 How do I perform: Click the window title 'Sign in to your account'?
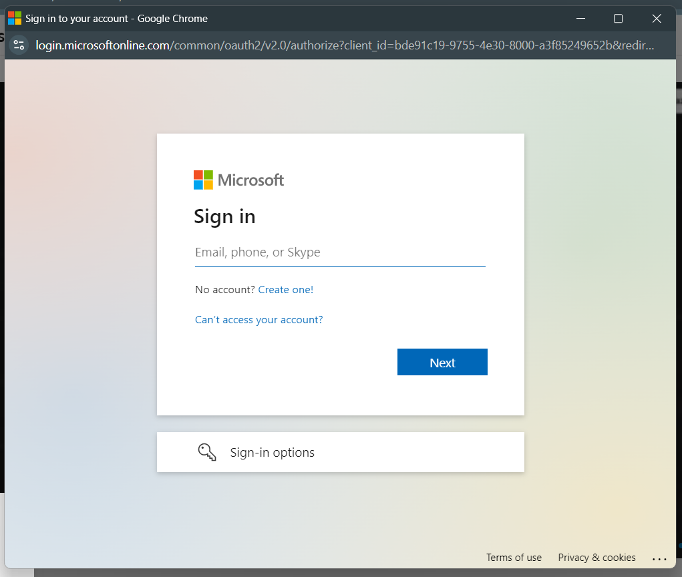[x=77, y=19]
